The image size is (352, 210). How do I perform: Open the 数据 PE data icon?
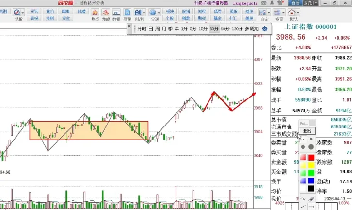pos(116,13)
